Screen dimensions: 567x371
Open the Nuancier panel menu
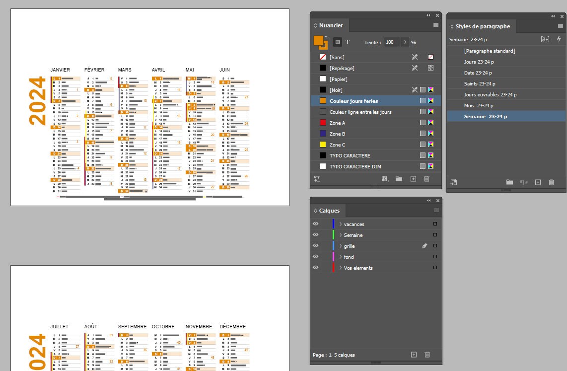[x=436, y=25]
